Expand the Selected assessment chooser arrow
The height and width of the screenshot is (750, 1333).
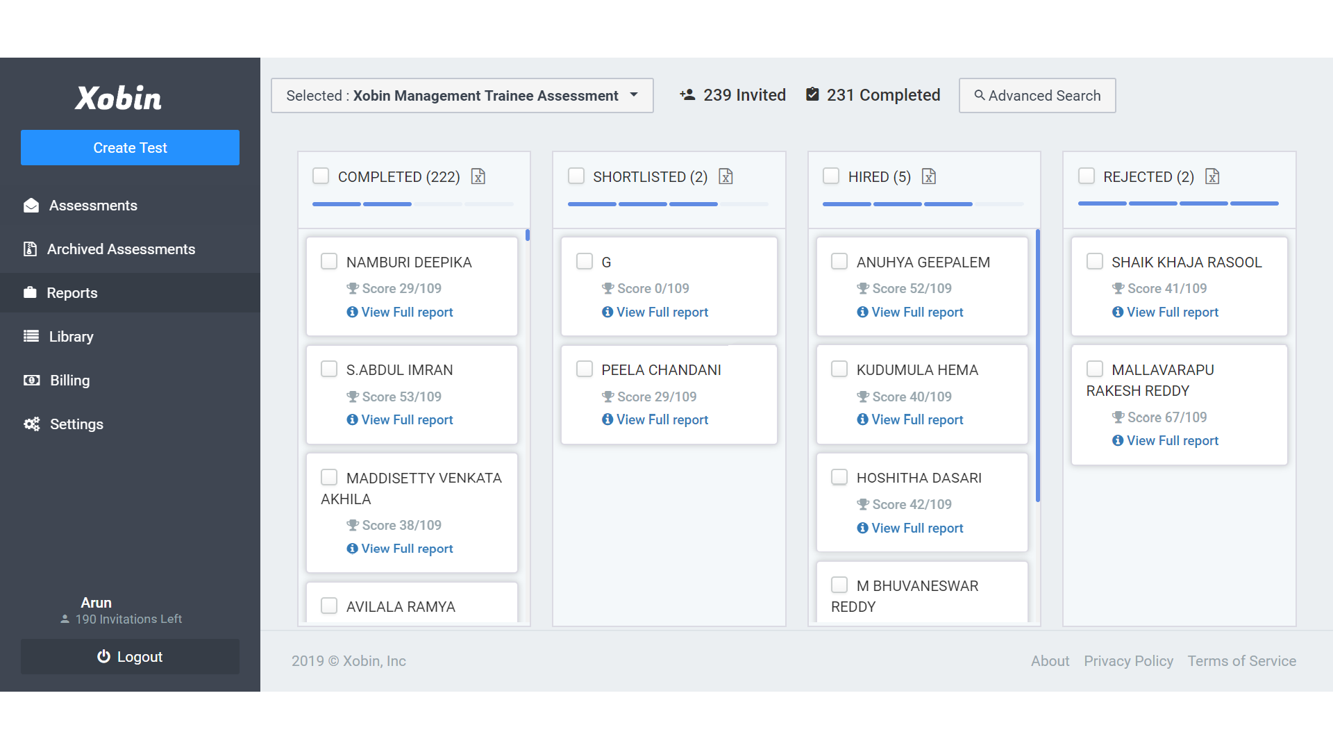(x=633, y=96)
